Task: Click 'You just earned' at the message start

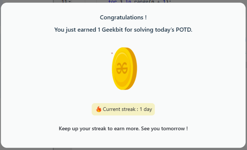Action: pos(74,30)
